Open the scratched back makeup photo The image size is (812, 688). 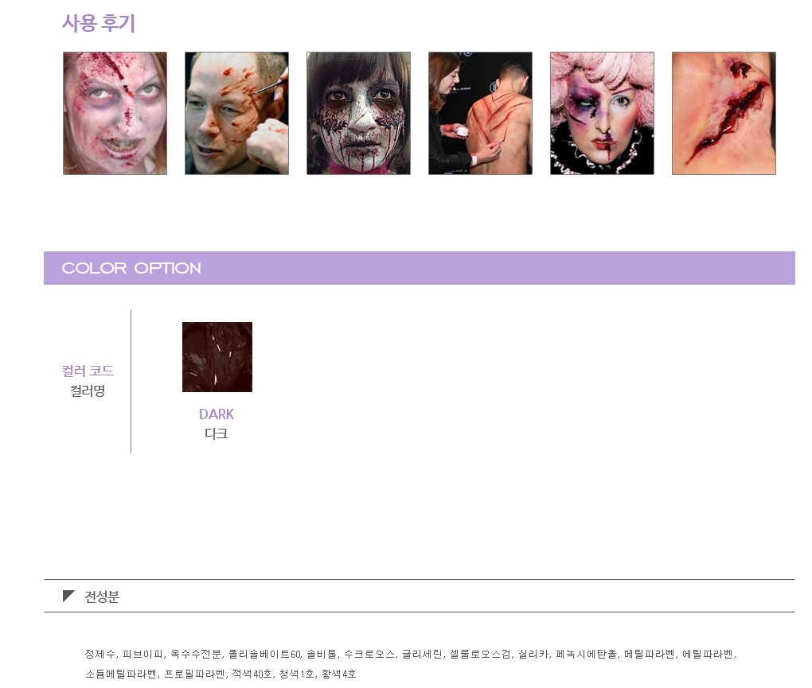click(x=480, y=113)
